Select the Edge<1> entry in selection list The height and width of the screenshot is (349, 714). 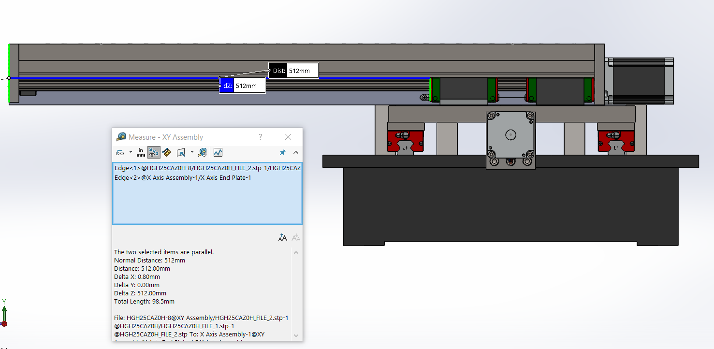[207, 168]
